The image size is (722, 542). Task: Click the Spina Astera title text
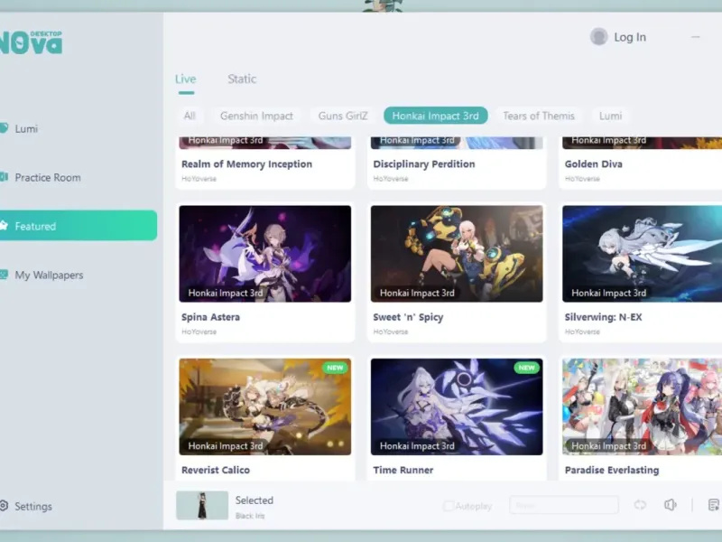pyautogui.click(x=210, y=317)
